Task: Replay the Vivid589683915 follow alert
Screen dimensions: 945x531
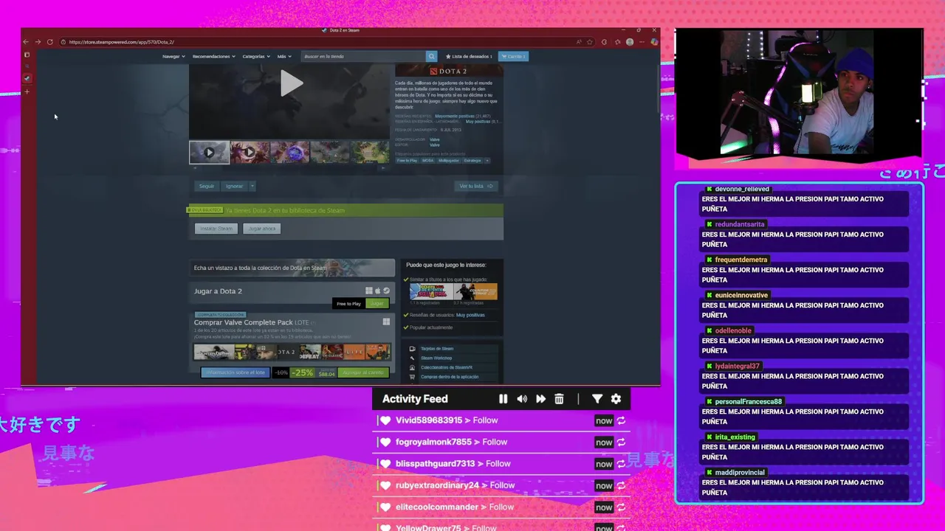Action: pos(621,420)
